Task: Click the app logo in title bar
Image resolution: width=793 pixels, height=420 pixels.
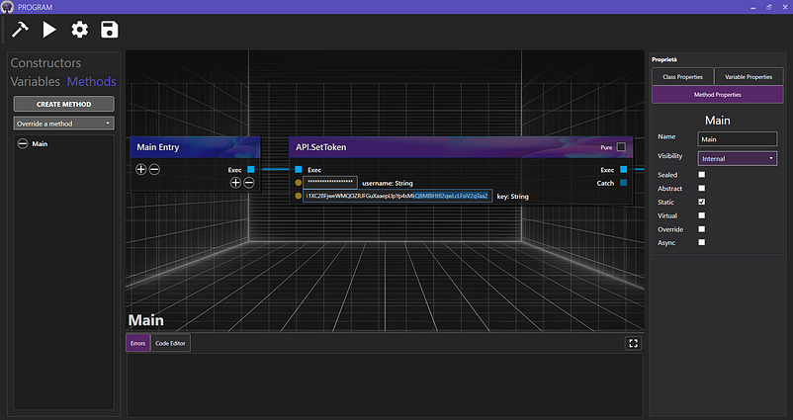Action: coord(7,7)
